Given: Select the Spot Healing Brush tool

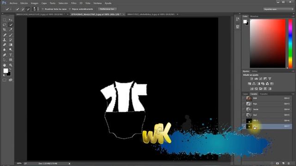Looking at the screenshot, I should (x=5, y=35).
